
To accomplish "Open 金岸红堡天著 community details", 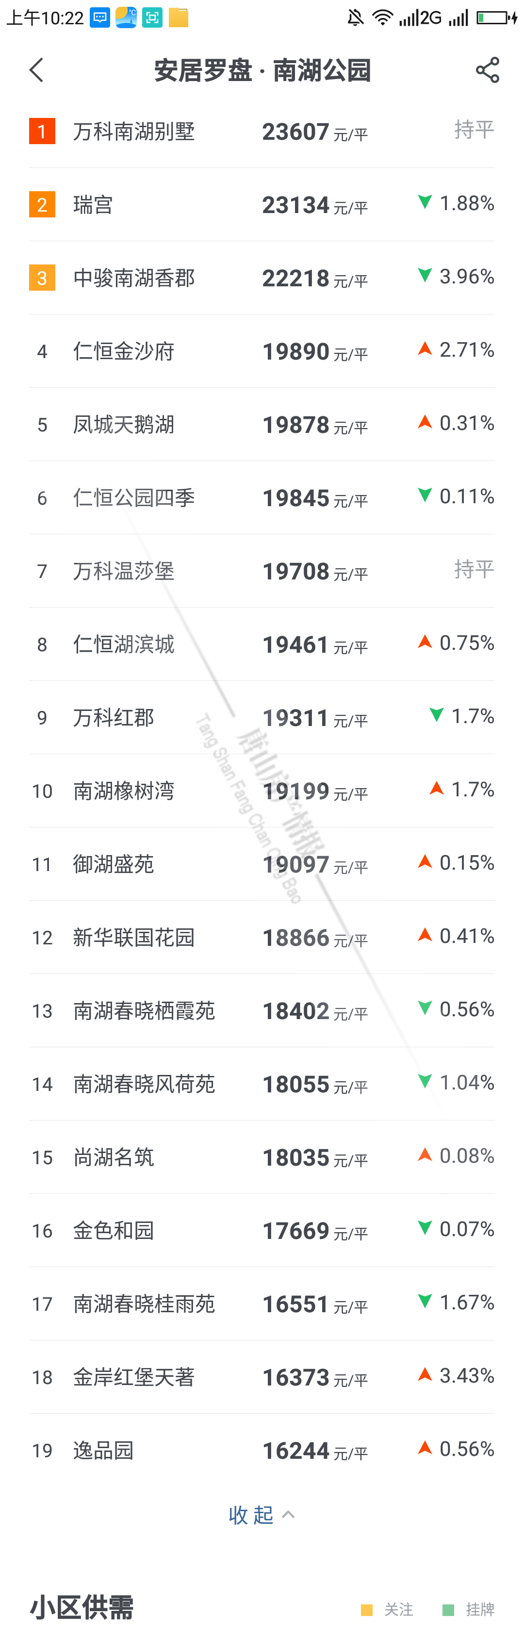I will click(134, 1377).
